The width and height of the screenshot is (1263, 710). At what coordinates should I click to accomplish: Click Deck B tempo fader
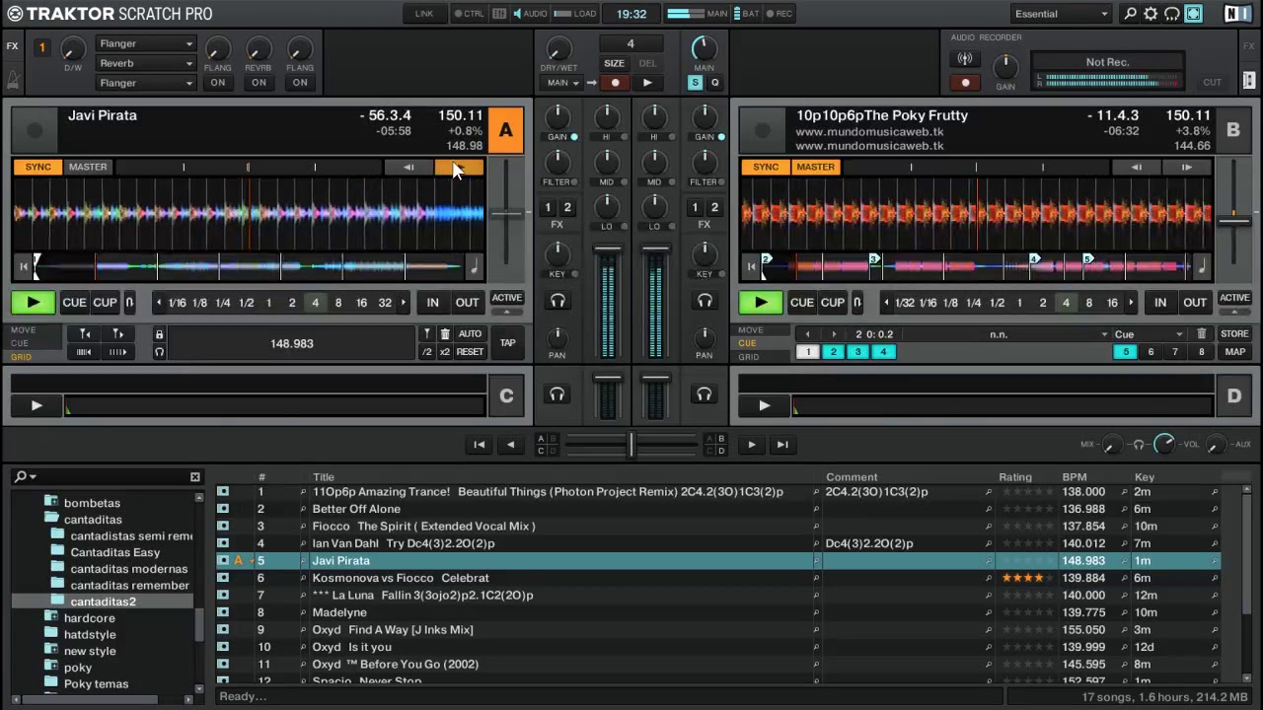[1233, 220]
